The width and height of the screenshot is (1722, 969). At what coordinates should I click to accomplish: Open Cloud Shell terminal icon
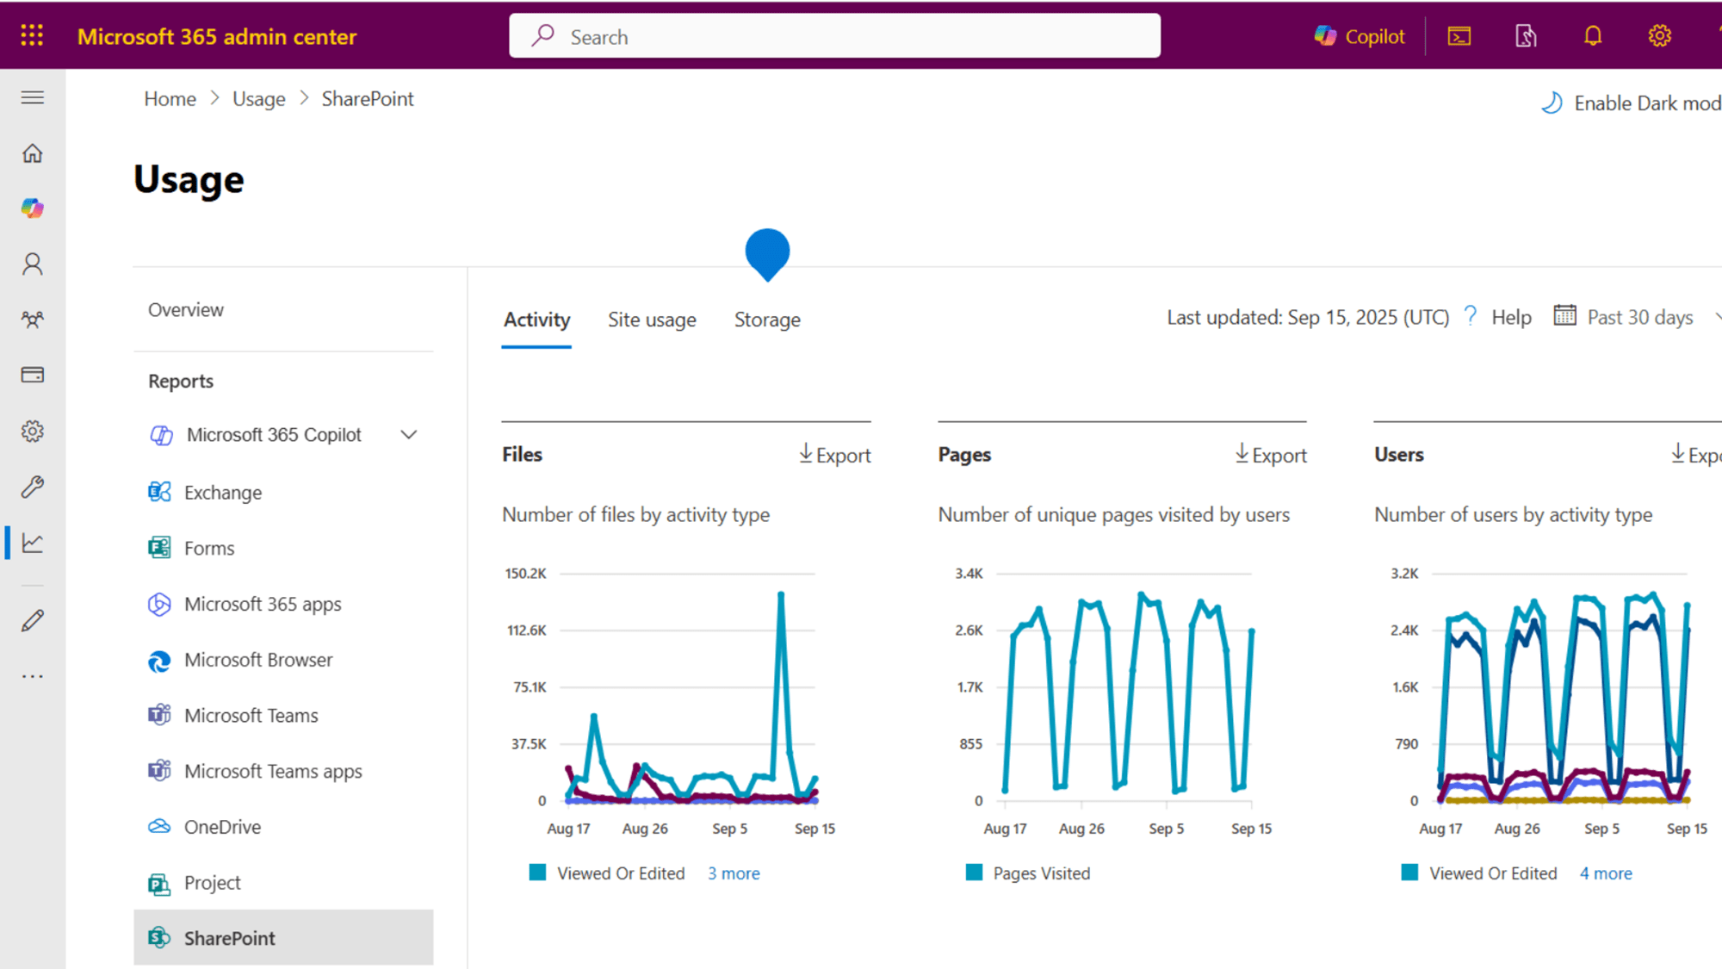coord(1459,36)
